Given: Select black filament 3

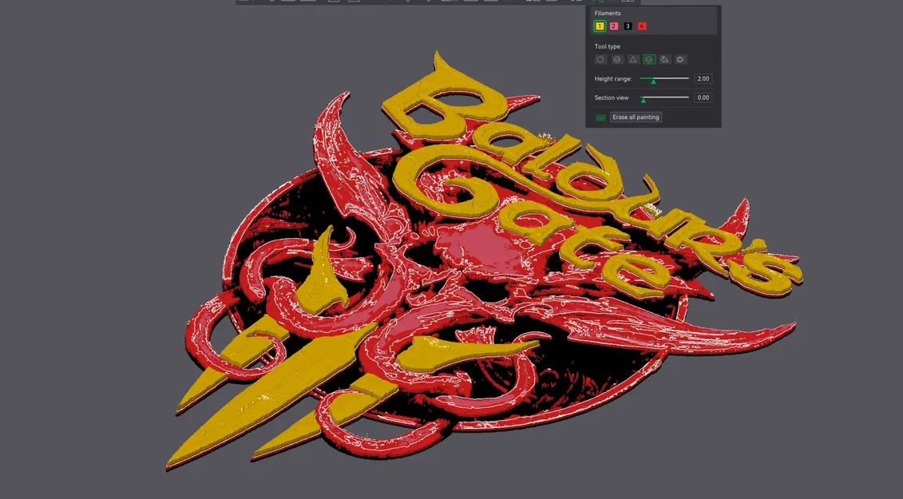Looking at the screenshot, I should 628,26.
